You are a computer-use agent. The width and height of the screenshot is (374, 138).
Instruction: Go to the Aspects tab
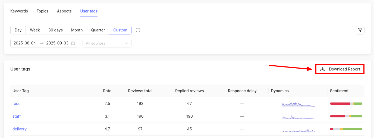64,11
